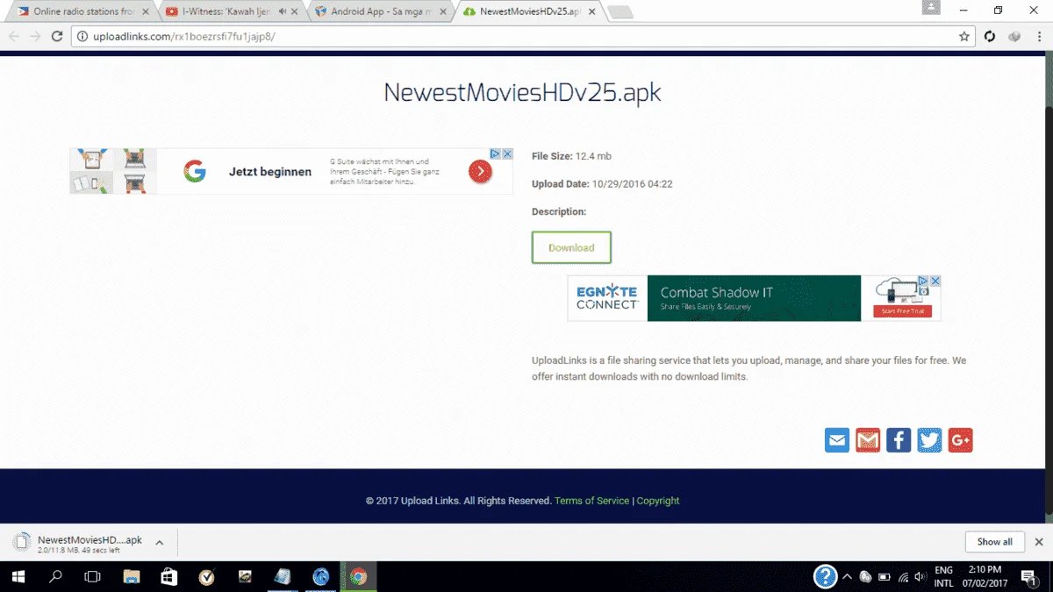This screenshot has height=592, width=1053.
Task: Click the uploadlinks.com address bar
Action: tap(523, 37)
